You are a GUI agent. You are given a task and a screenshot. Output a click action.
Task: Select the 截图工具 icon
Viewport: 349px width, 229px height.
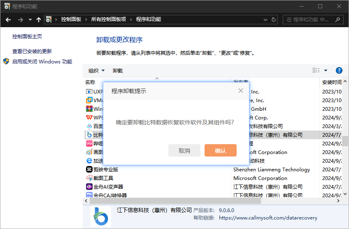(89, 178)
